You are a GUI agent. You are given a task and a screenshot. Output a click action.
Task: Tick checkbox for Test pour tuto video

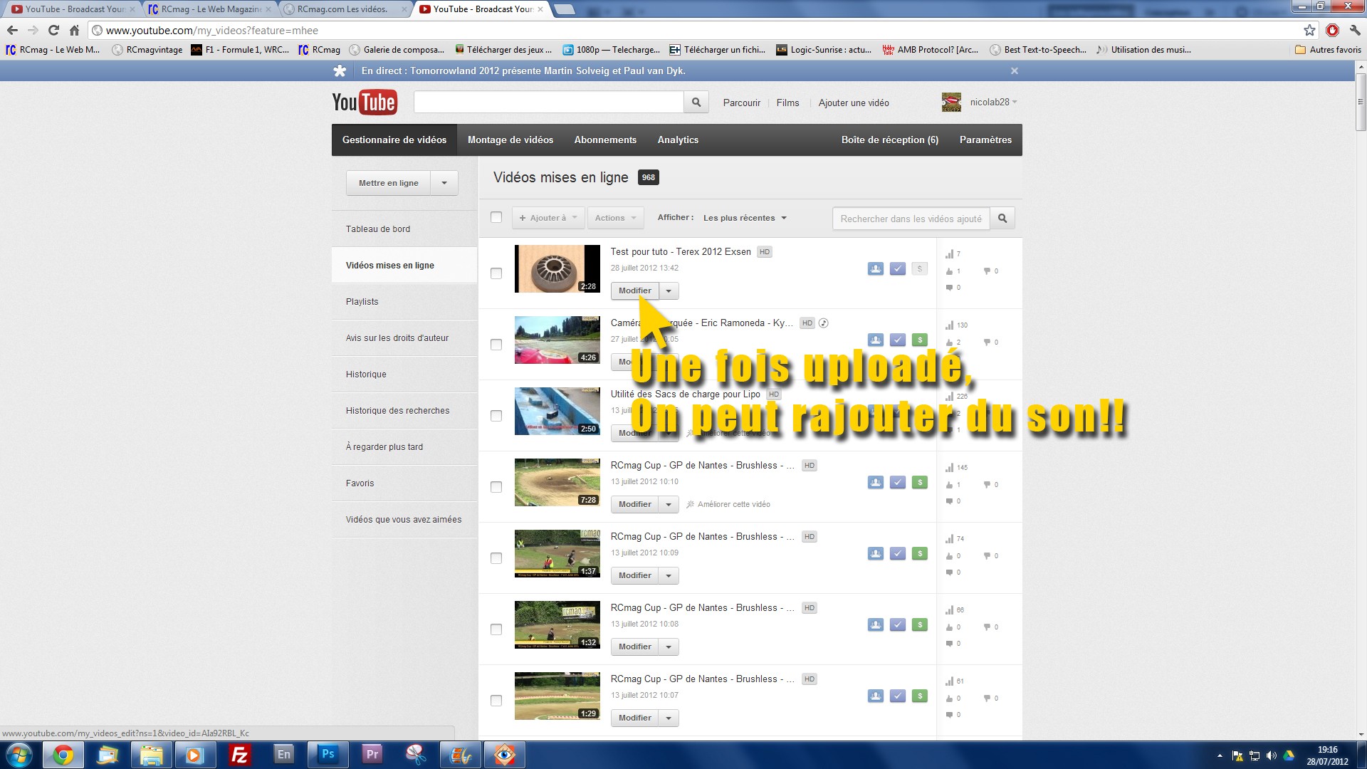tap(496, 273)
